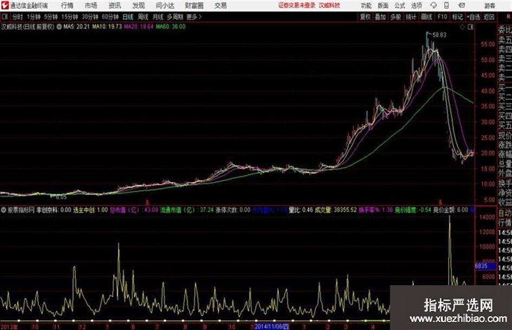This screenshot has width=512, height=330.
Task: Select the 5分钟 period
Action: point(50,17)
